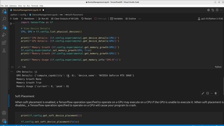Click the Soft Placement breadcrumb

74,15
